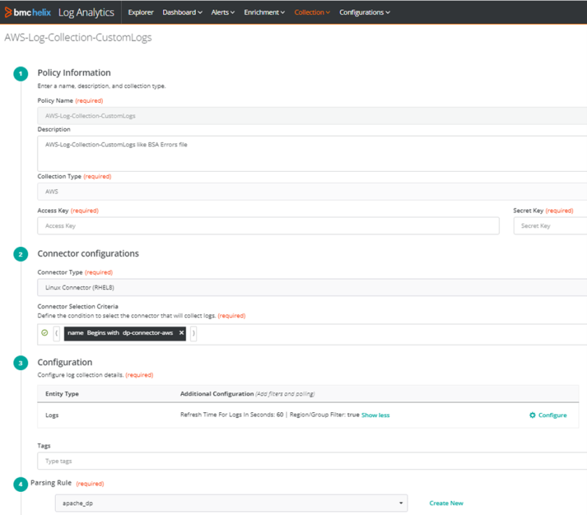Open the Configurations menu
This screenshot has height=515, width=587.
(x=365, y=12)
